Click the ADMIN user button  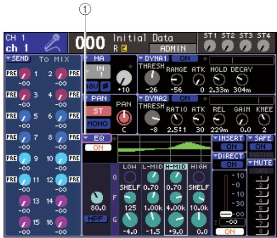point(173,48)
